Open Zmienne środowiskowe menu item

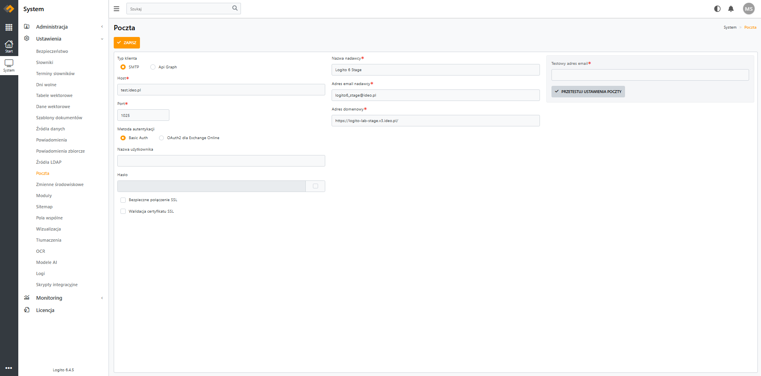(x=60, y=184)
